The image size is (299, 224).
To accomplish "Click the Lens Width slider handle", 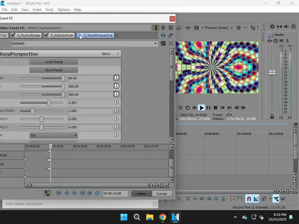I will click(33, 111).
